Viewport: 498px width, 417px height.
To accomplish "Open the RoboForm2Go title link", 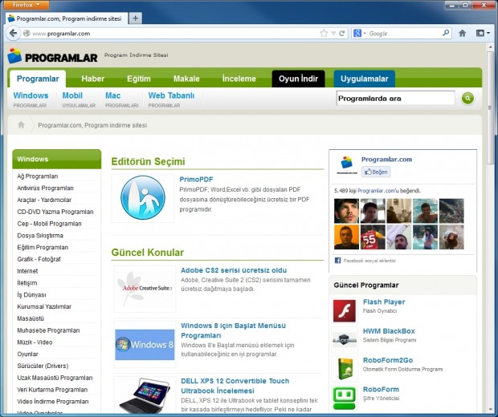I will (388, 360).
